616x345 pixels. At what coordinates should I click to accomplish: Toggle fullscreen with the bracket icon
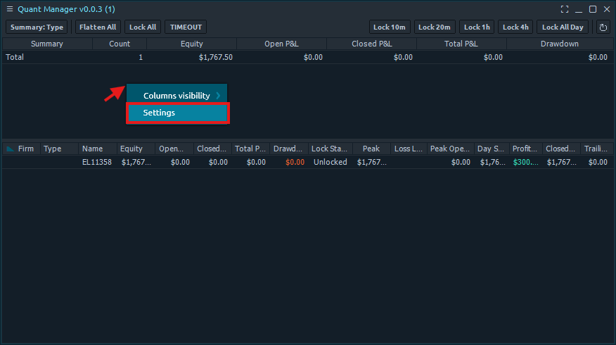pyautogui.click(x=565, y=9)
